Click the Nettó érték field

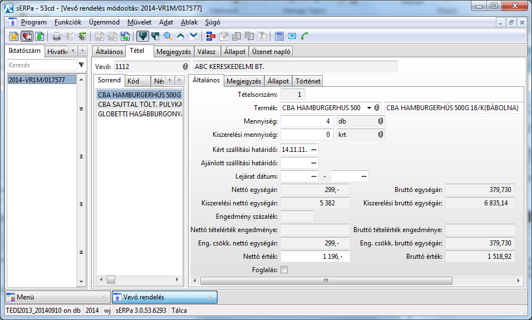315,257
